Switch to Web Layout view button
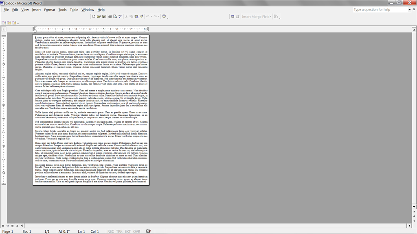 8,226
